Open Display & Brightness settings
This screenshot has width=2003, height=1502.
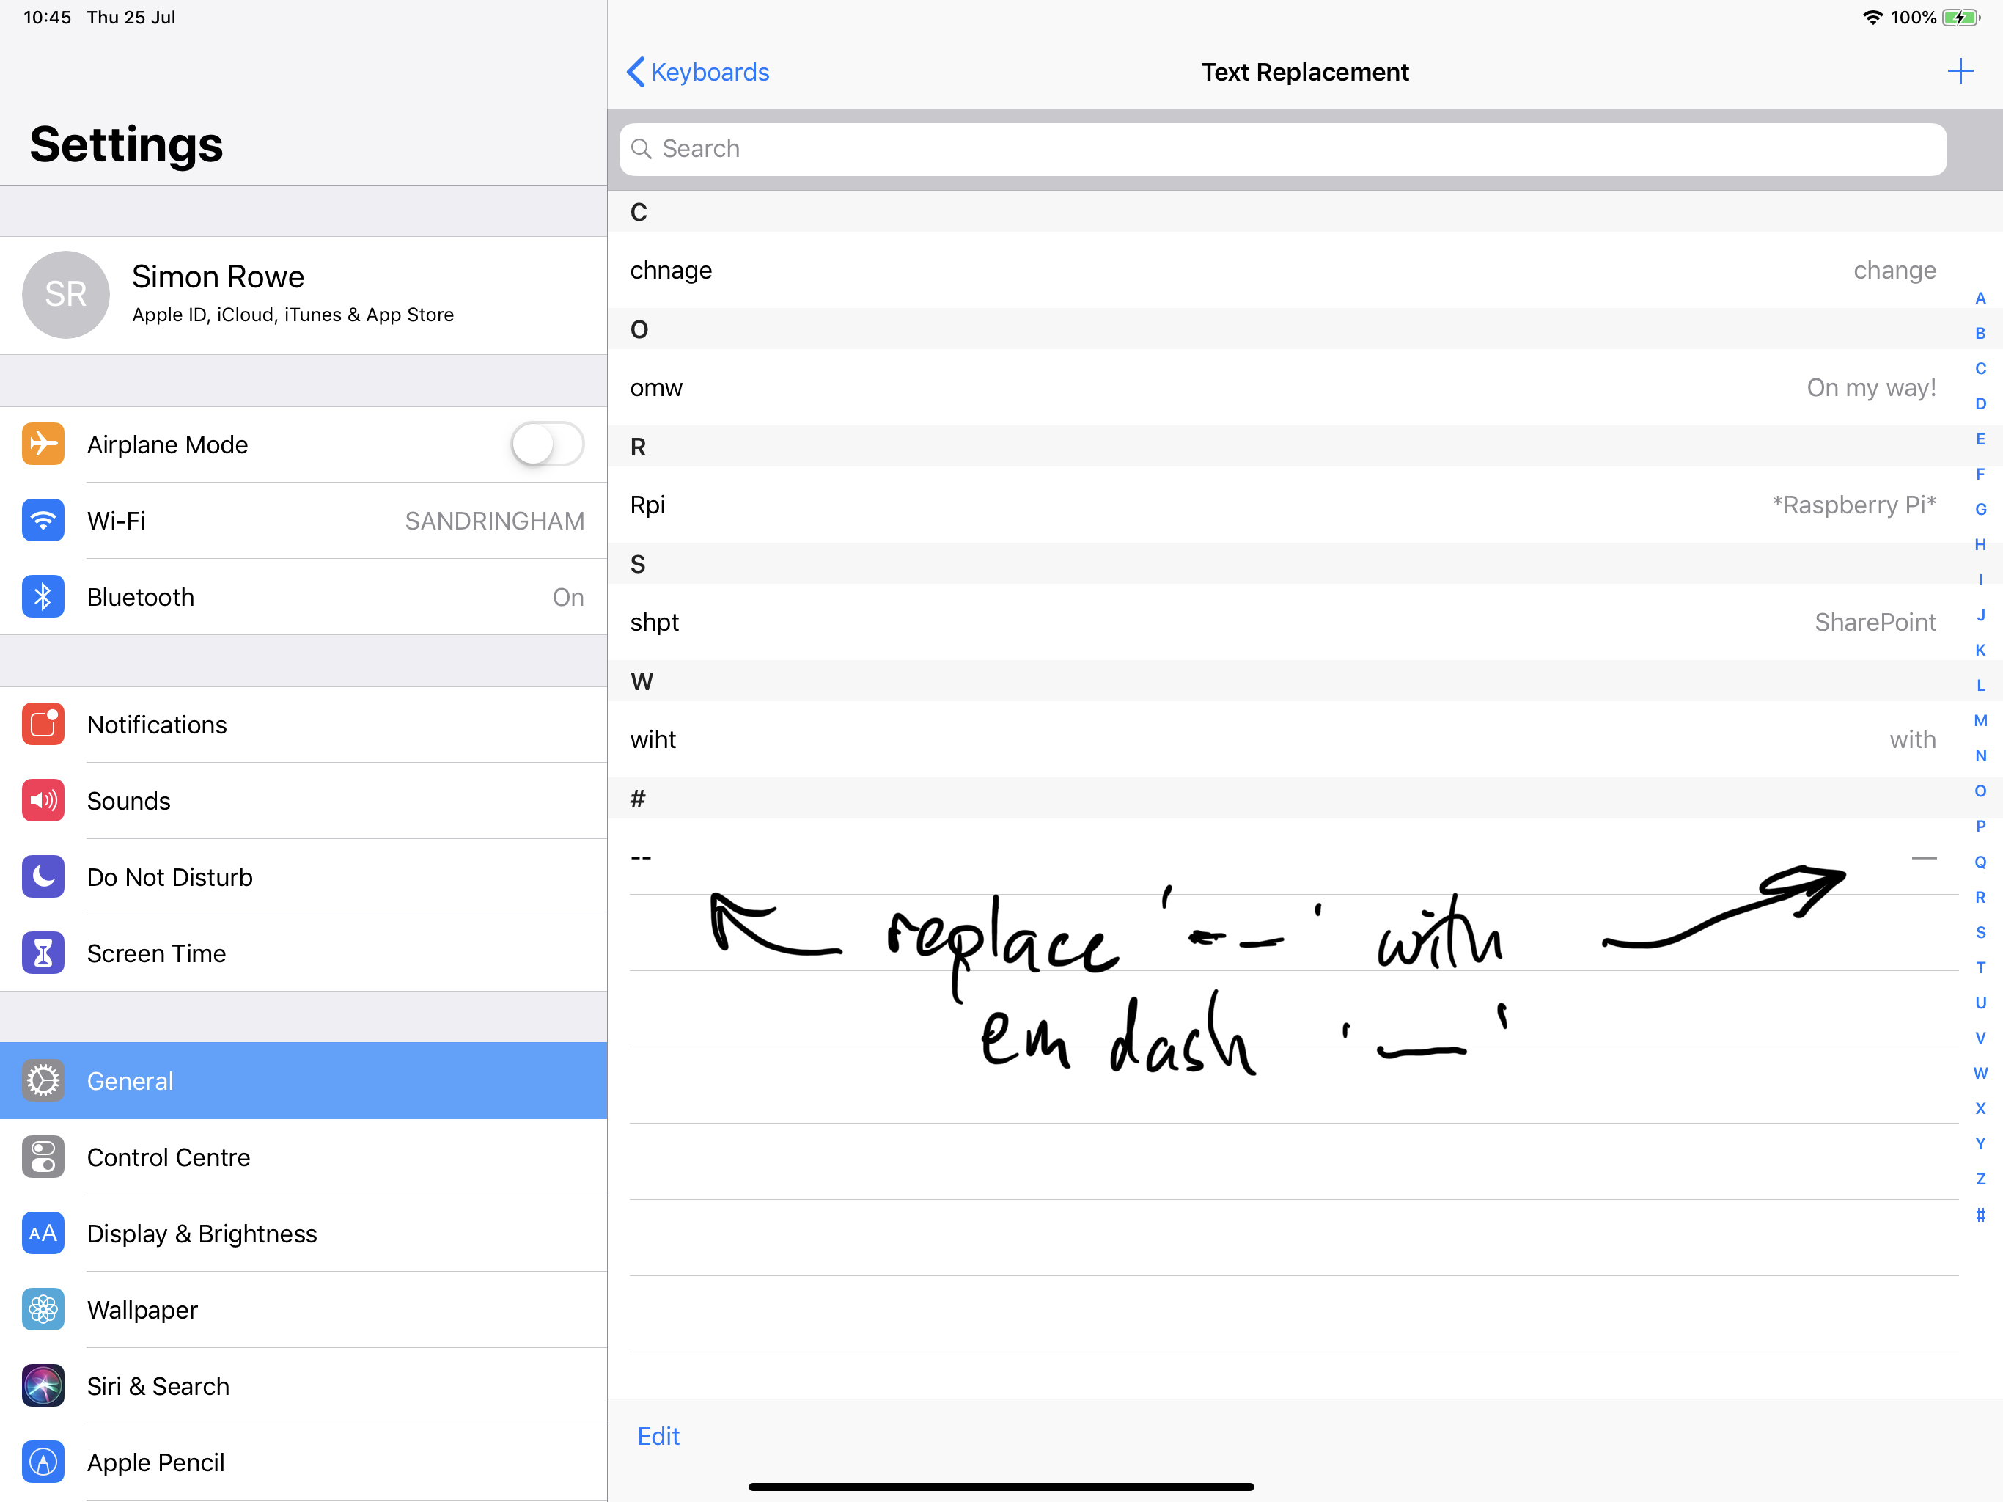[x=304, y=1233]
